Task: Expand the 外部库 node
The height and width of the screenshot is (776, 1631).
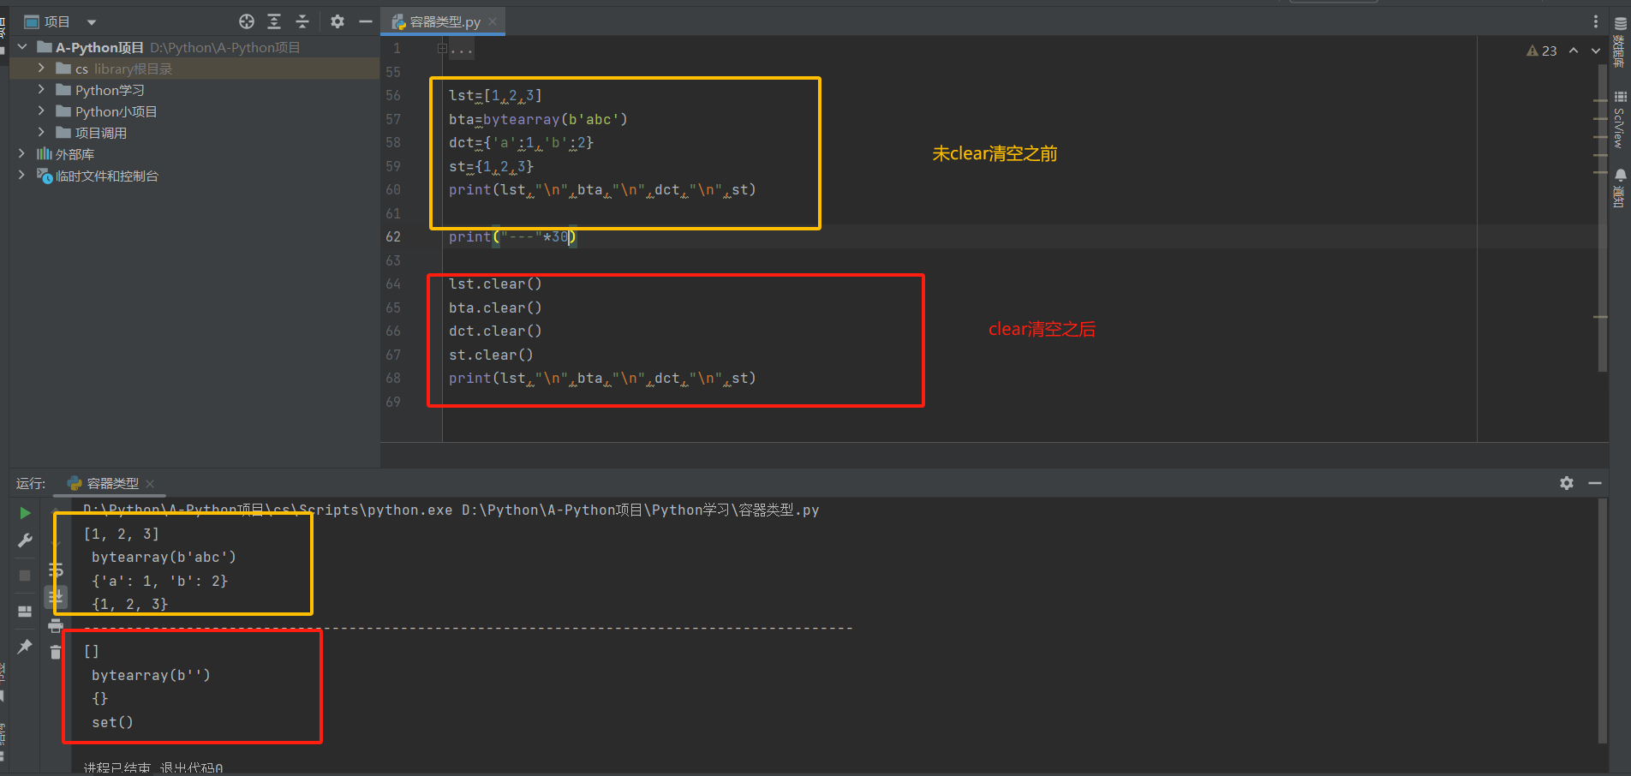Action: [x=22, y=154]
